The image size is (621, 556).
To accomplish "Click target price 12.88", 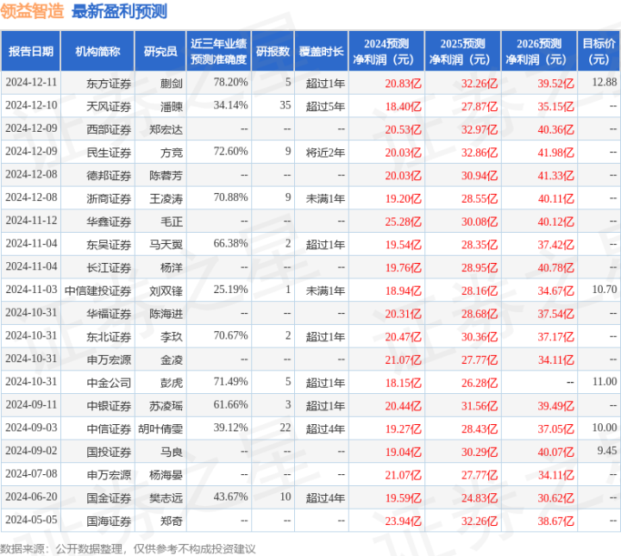I will [x=605, y=82].
